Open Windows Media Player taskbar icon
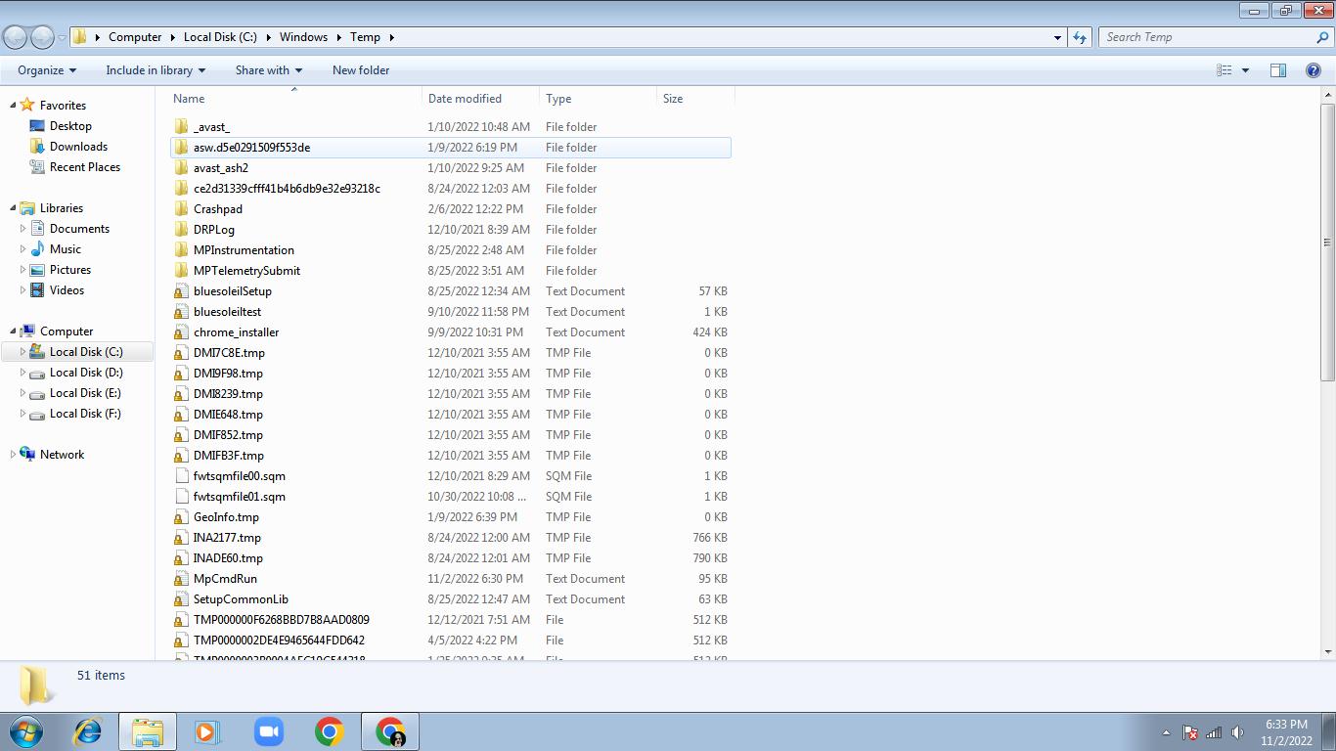Screen dimensions: 1336x751 pos(207,731)
